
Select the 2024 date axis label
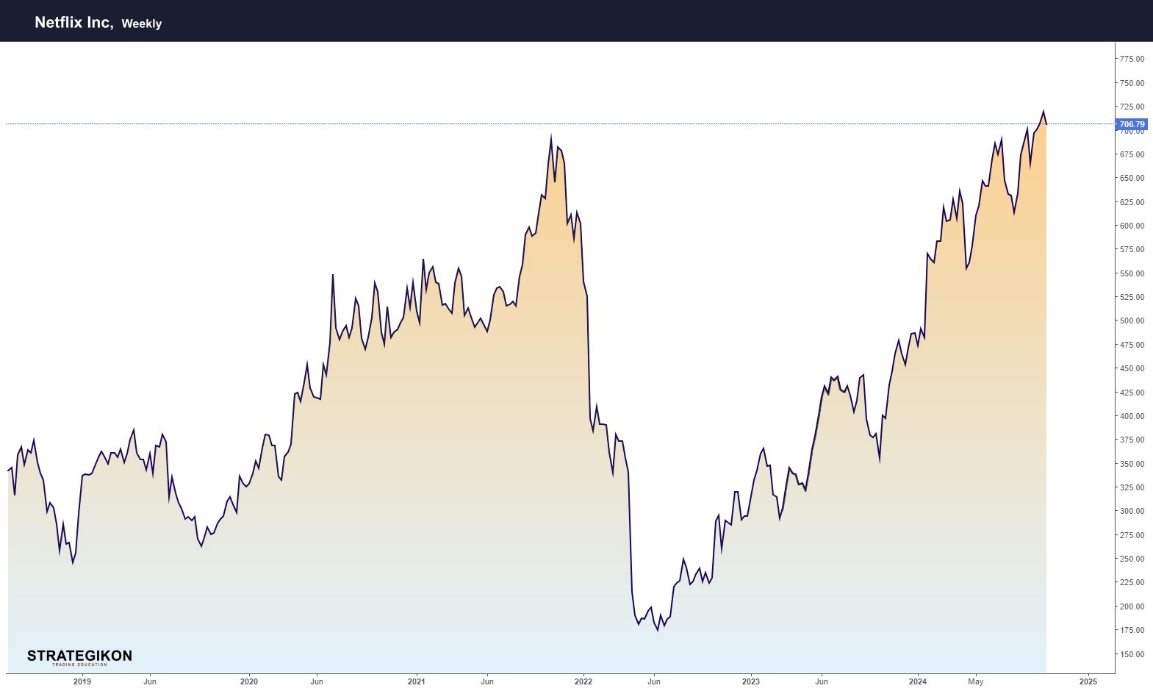(918, 681)
